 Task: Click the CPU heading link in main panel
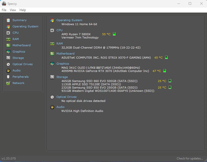pyautogui.click(x=59, y=30)
